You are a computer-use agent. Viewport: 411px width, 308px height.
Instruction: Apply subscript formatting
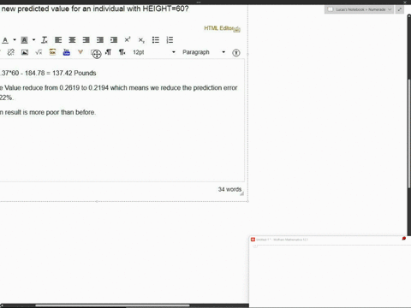pyautogui.click(x=141, y=40)
